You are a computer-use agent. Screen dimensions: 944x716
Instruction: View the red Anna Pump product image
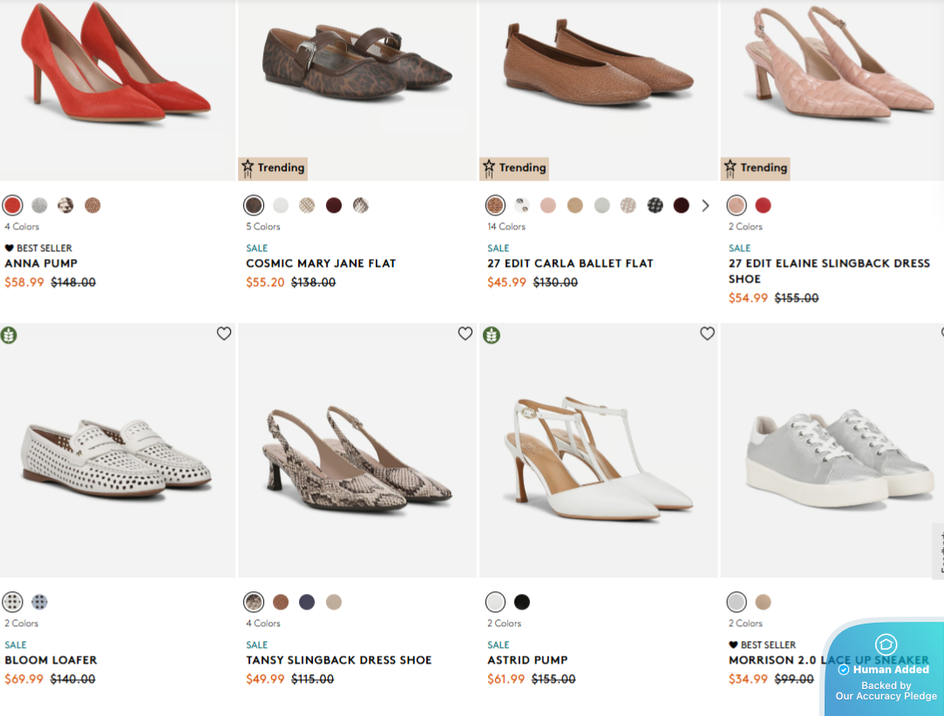click(118, 90)
